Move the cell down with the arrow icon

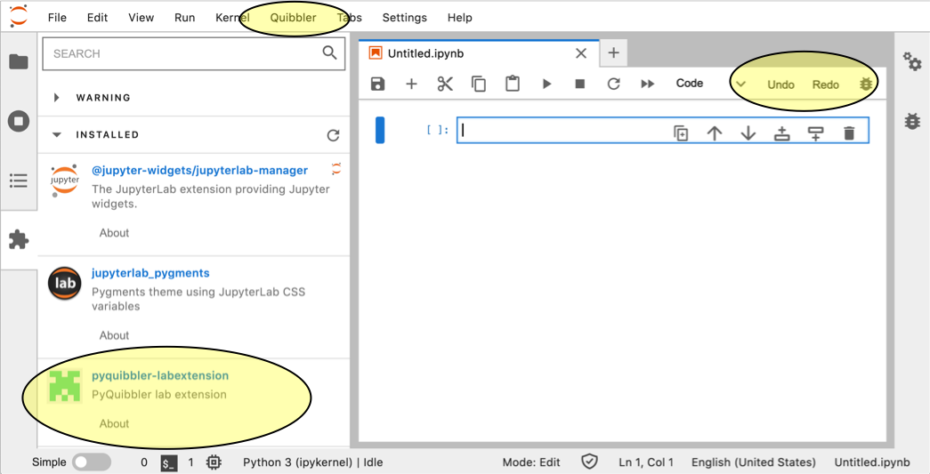(x=748, y=133)
